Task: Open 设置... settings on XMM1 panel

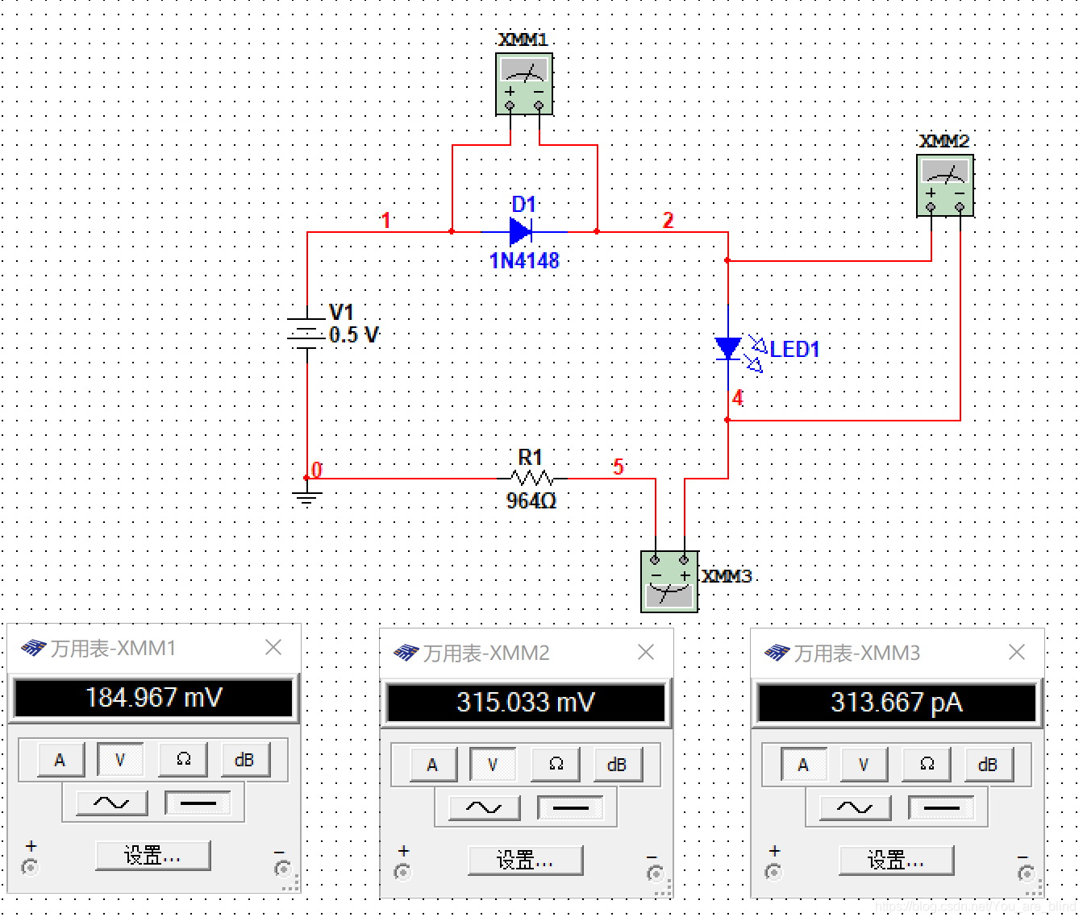Action: coord(152,856)
